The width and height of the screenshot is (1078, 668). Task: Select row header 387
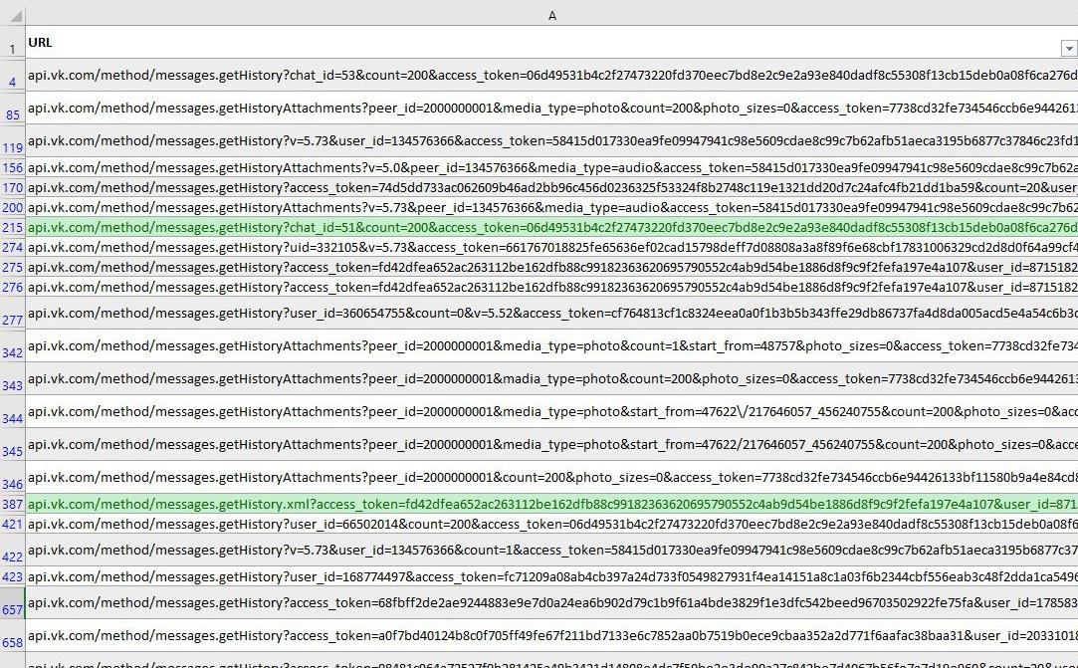pyautogui.click(x=12, y=504)
